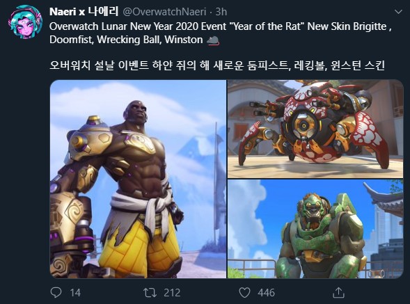Click the English tweet text
The width and height of the screenshot is (410, 304).
220,33
